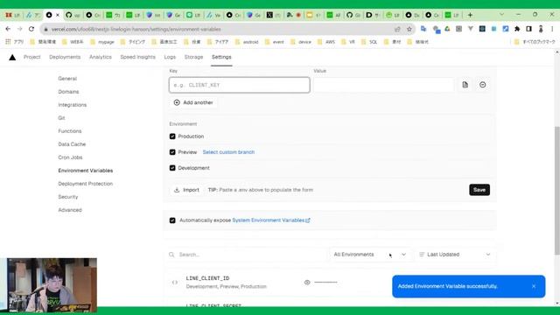Select the Settings tab
Image resolution: width=560 pixels, height=315 pixels.
click(221, 57)
